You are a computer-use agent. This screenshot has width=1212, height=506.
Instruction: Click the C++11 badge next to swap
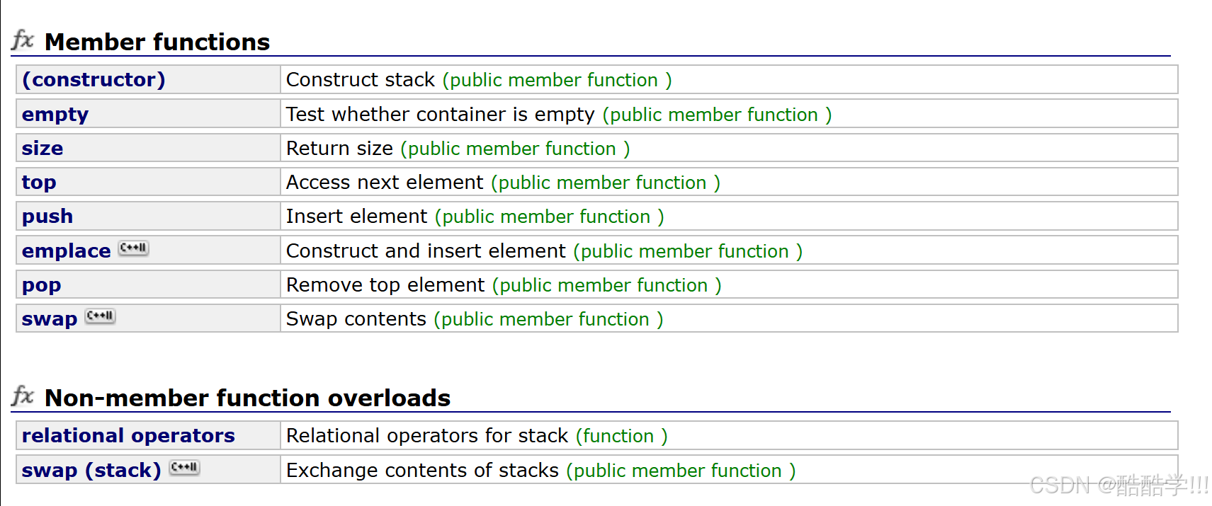[100, 316]
